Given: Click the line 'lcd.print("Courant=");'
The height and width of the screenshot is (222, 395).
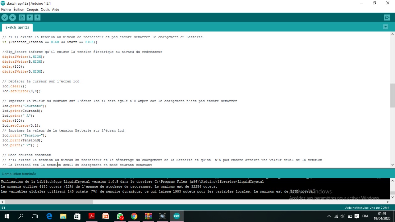Looking at the screenshot, I should [24, 106].
